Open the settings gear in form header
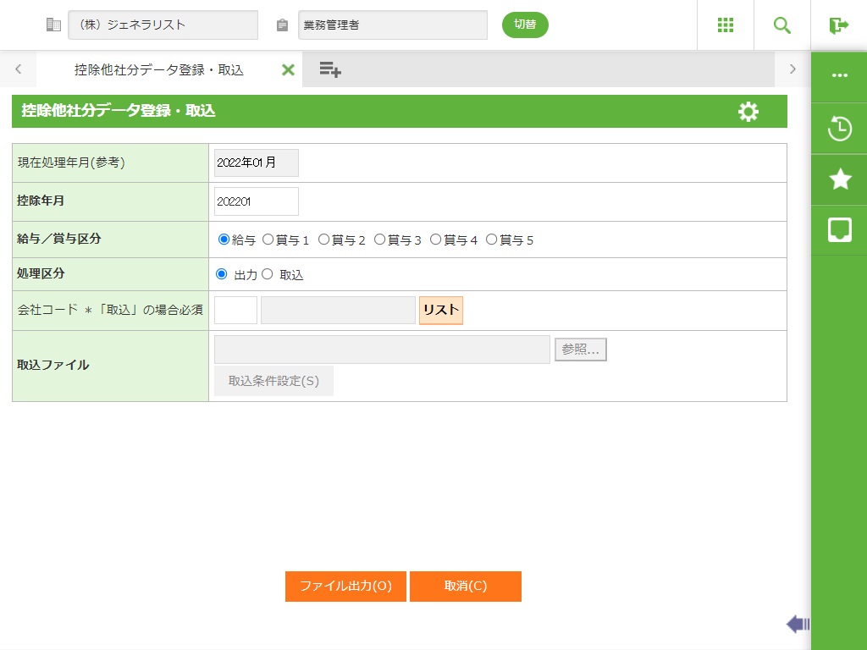The height and width of the screenshot is (650, 867). (748, 112)
